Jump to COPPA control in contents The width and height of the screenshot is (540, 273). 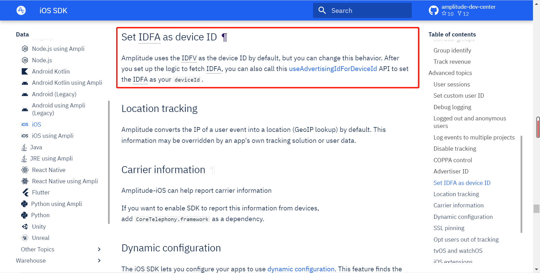click(453, 160)
